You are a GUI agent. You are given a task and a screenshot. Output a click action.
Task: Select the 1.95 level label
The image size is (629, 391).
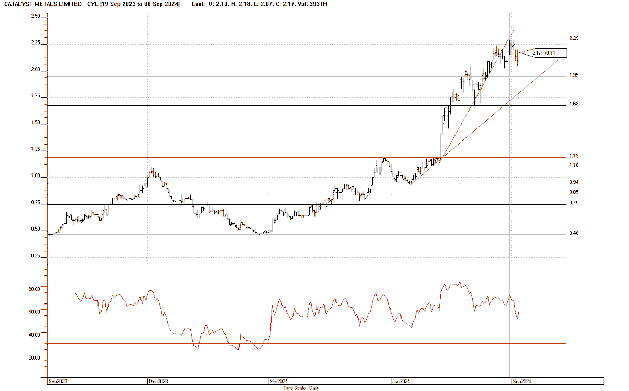[x=574, y=75]
